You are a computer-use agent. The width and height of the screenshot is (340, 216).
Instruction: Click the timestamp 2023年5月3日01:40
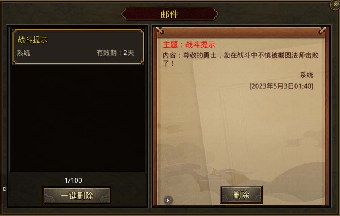coord(281,86)
